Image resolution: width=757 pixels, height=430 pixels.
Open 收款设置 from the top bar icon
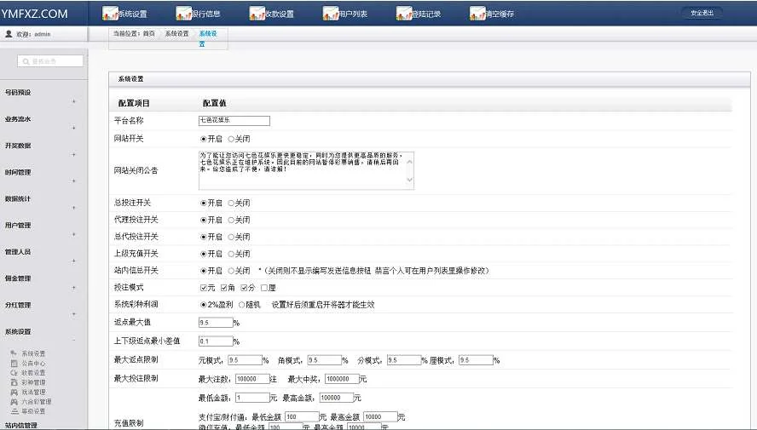[257, 14]
